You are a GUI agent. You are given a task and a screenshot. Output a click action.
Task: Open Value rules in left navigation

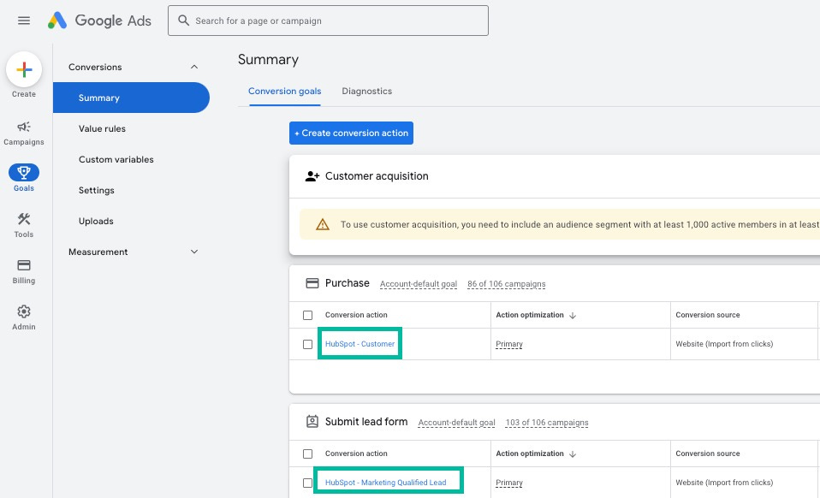pos(102,128)
